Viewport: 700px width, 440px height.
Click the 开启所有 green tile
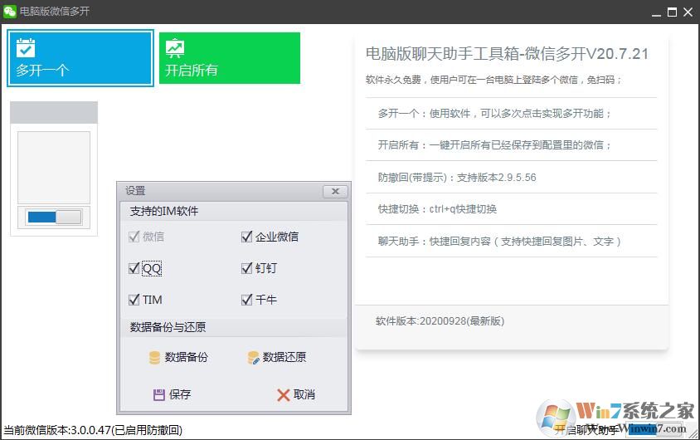tap(230, 58)
